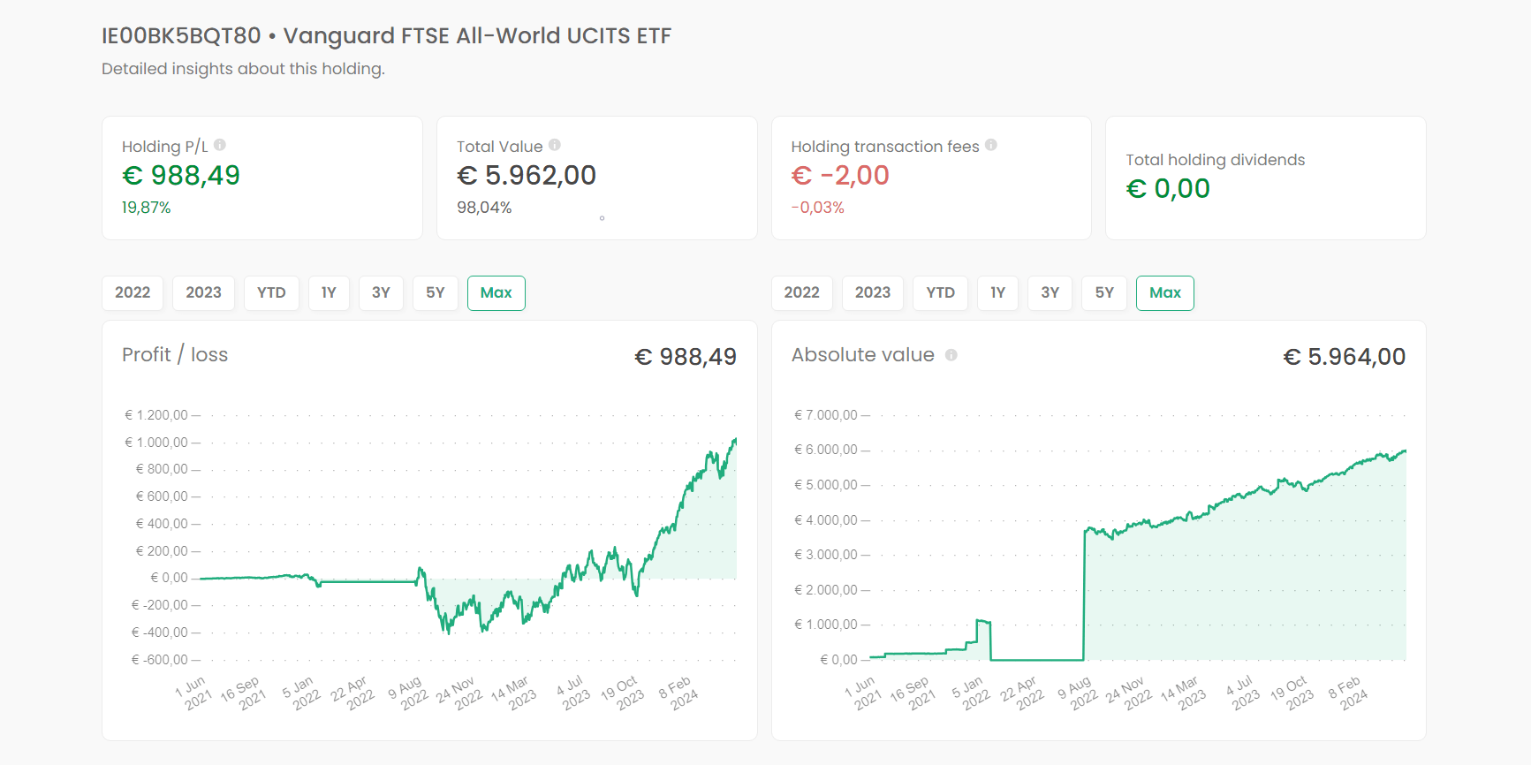The width and height of the screenshot is (1531, 765).
Task: Click the € 5.964,00 absolute value figure
Action: (x=1345, y=357)
